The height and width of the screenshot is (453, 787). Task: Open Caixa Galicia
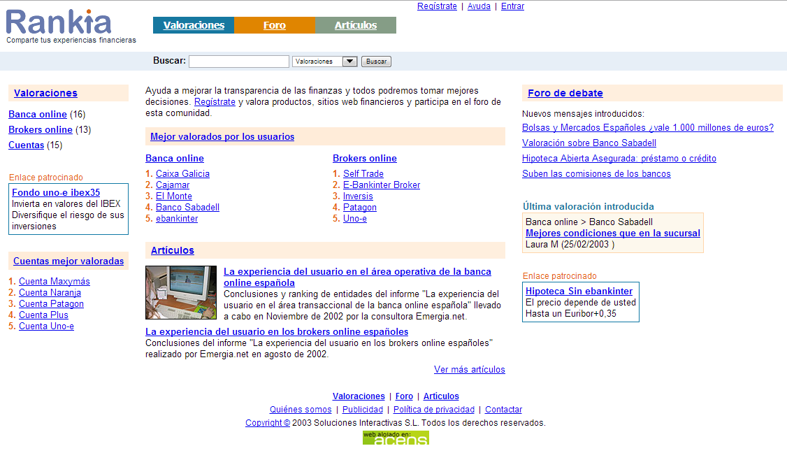182,174
